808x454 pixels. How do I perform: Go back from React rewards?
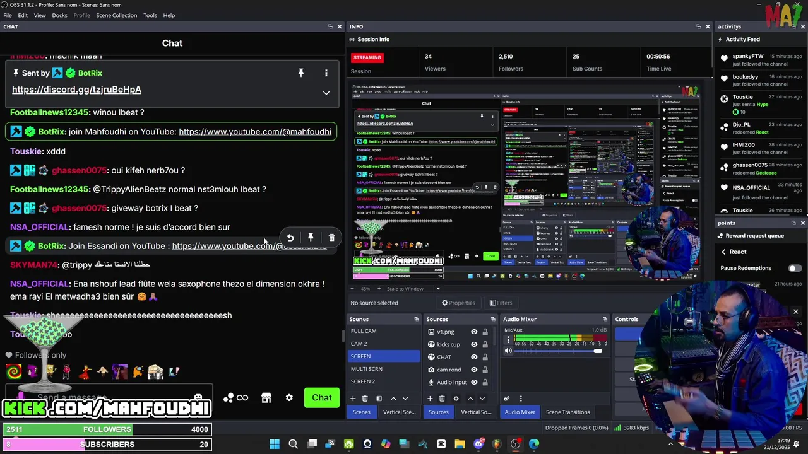point(723,252)
